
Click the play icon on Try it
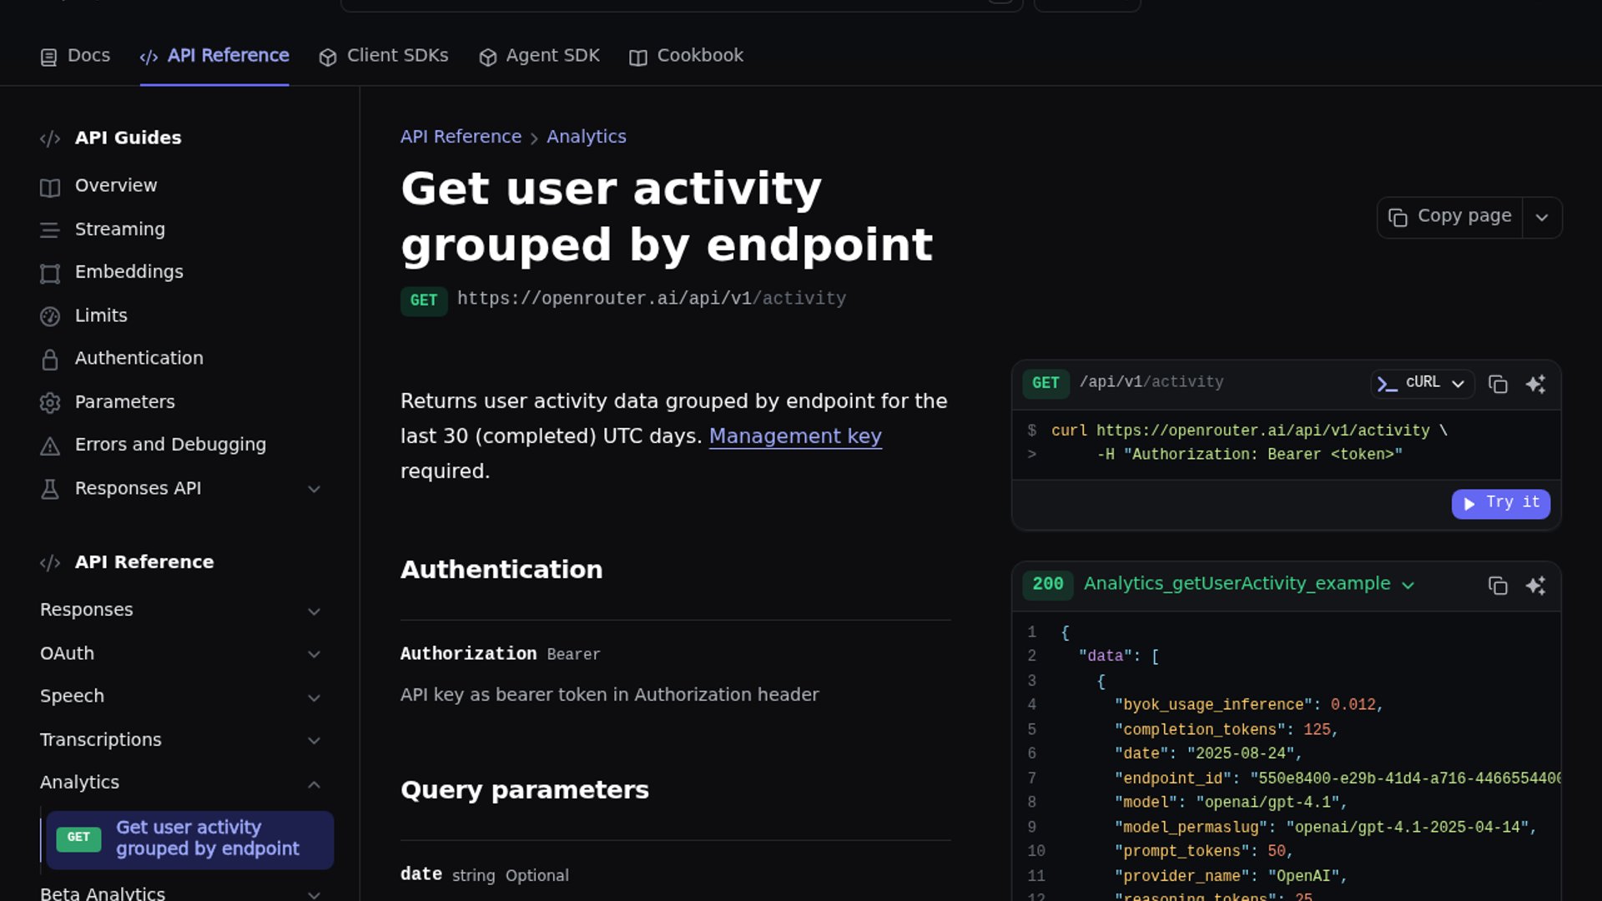coord(1469,504)
